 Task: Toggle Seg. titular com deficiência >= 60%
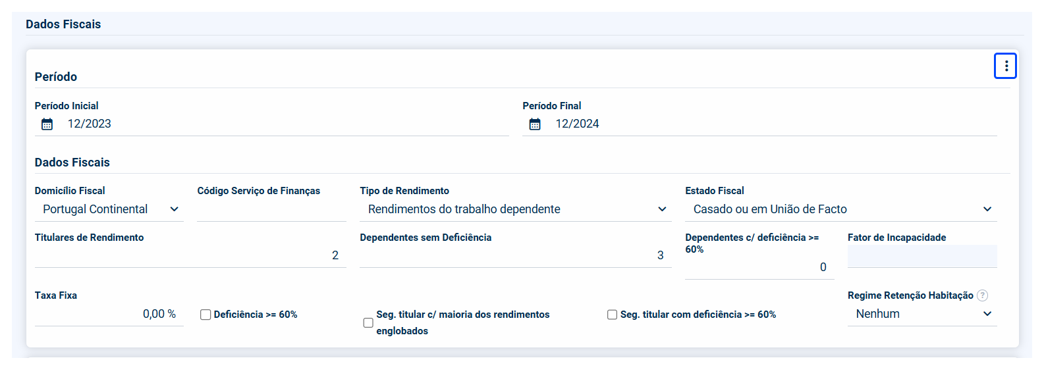[612, 315]
